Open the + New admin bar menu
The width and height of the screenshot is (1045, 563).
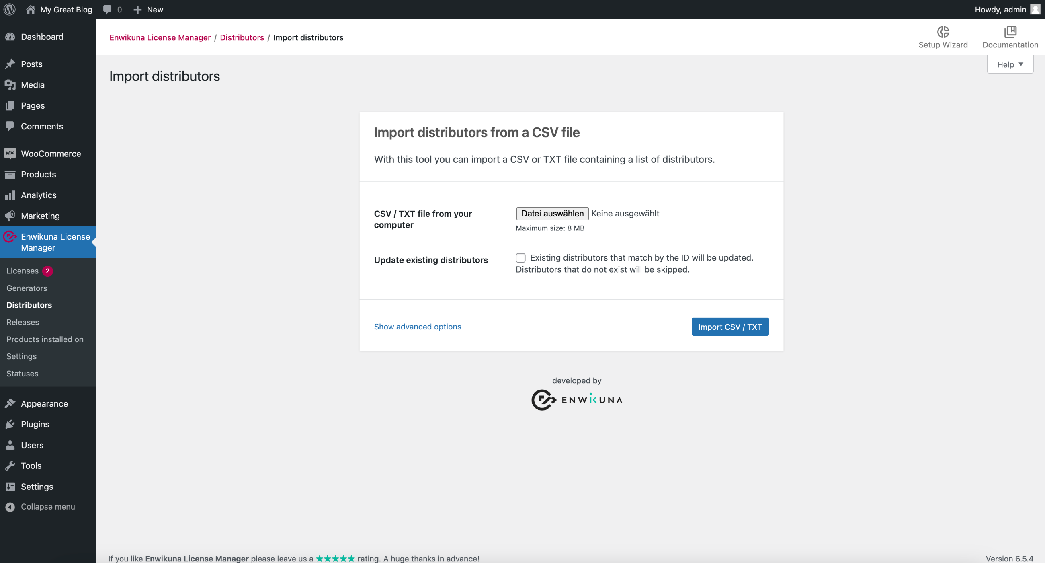point(148,9)
